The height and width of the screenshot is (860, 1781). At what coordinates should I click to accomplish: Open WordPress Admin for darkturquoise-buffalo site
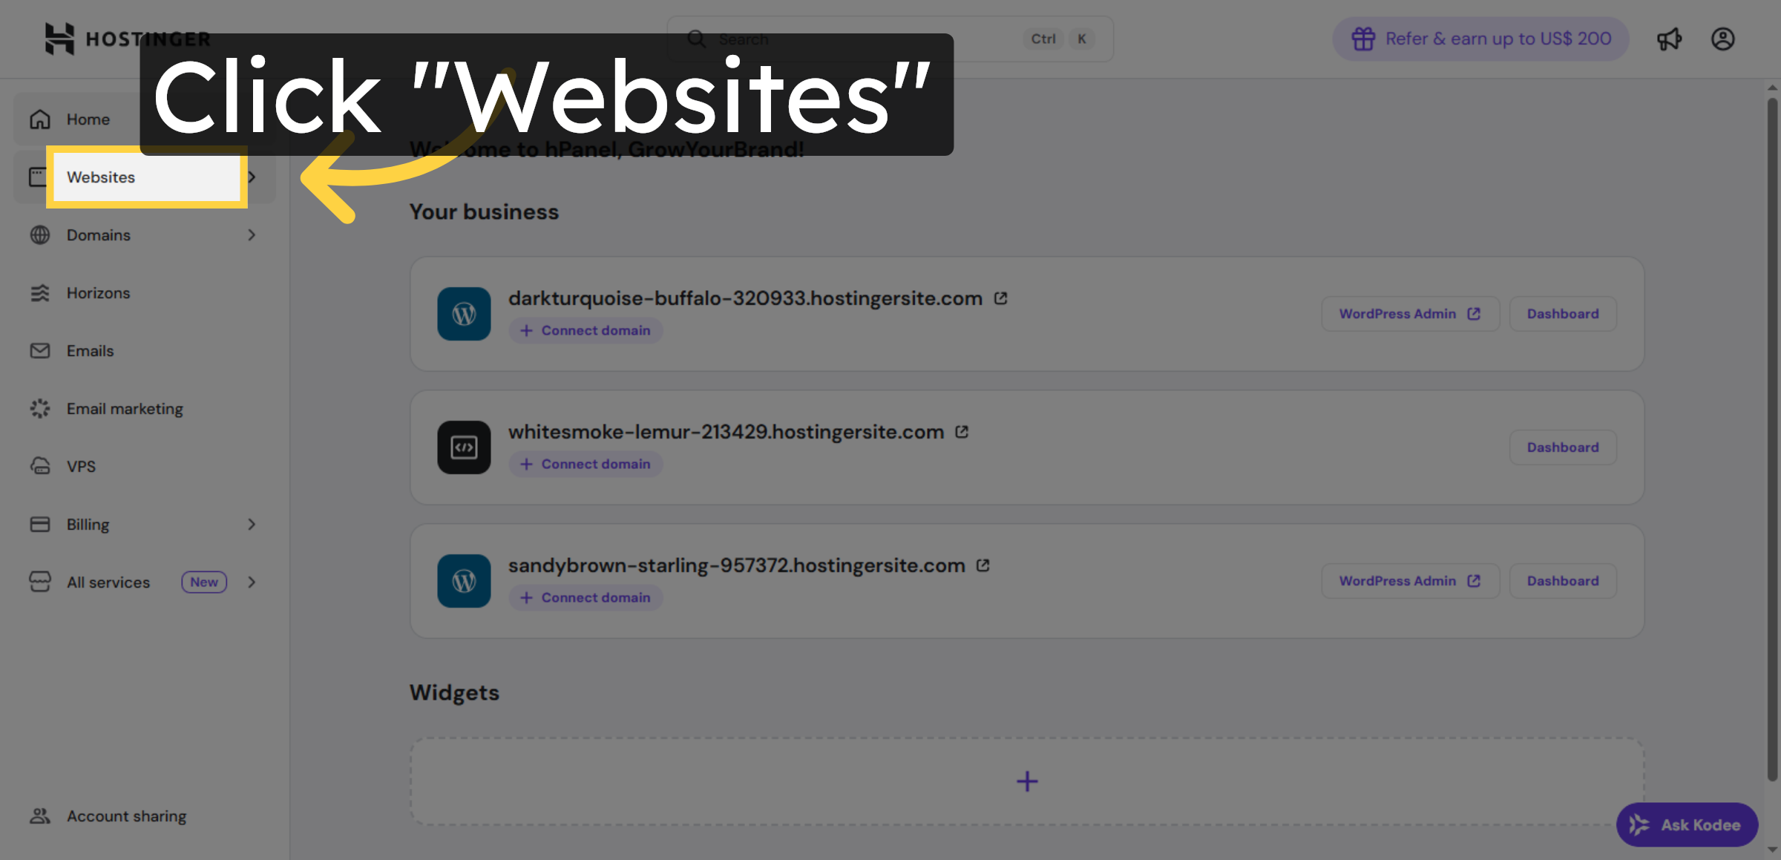click(x=1409, y=313)
